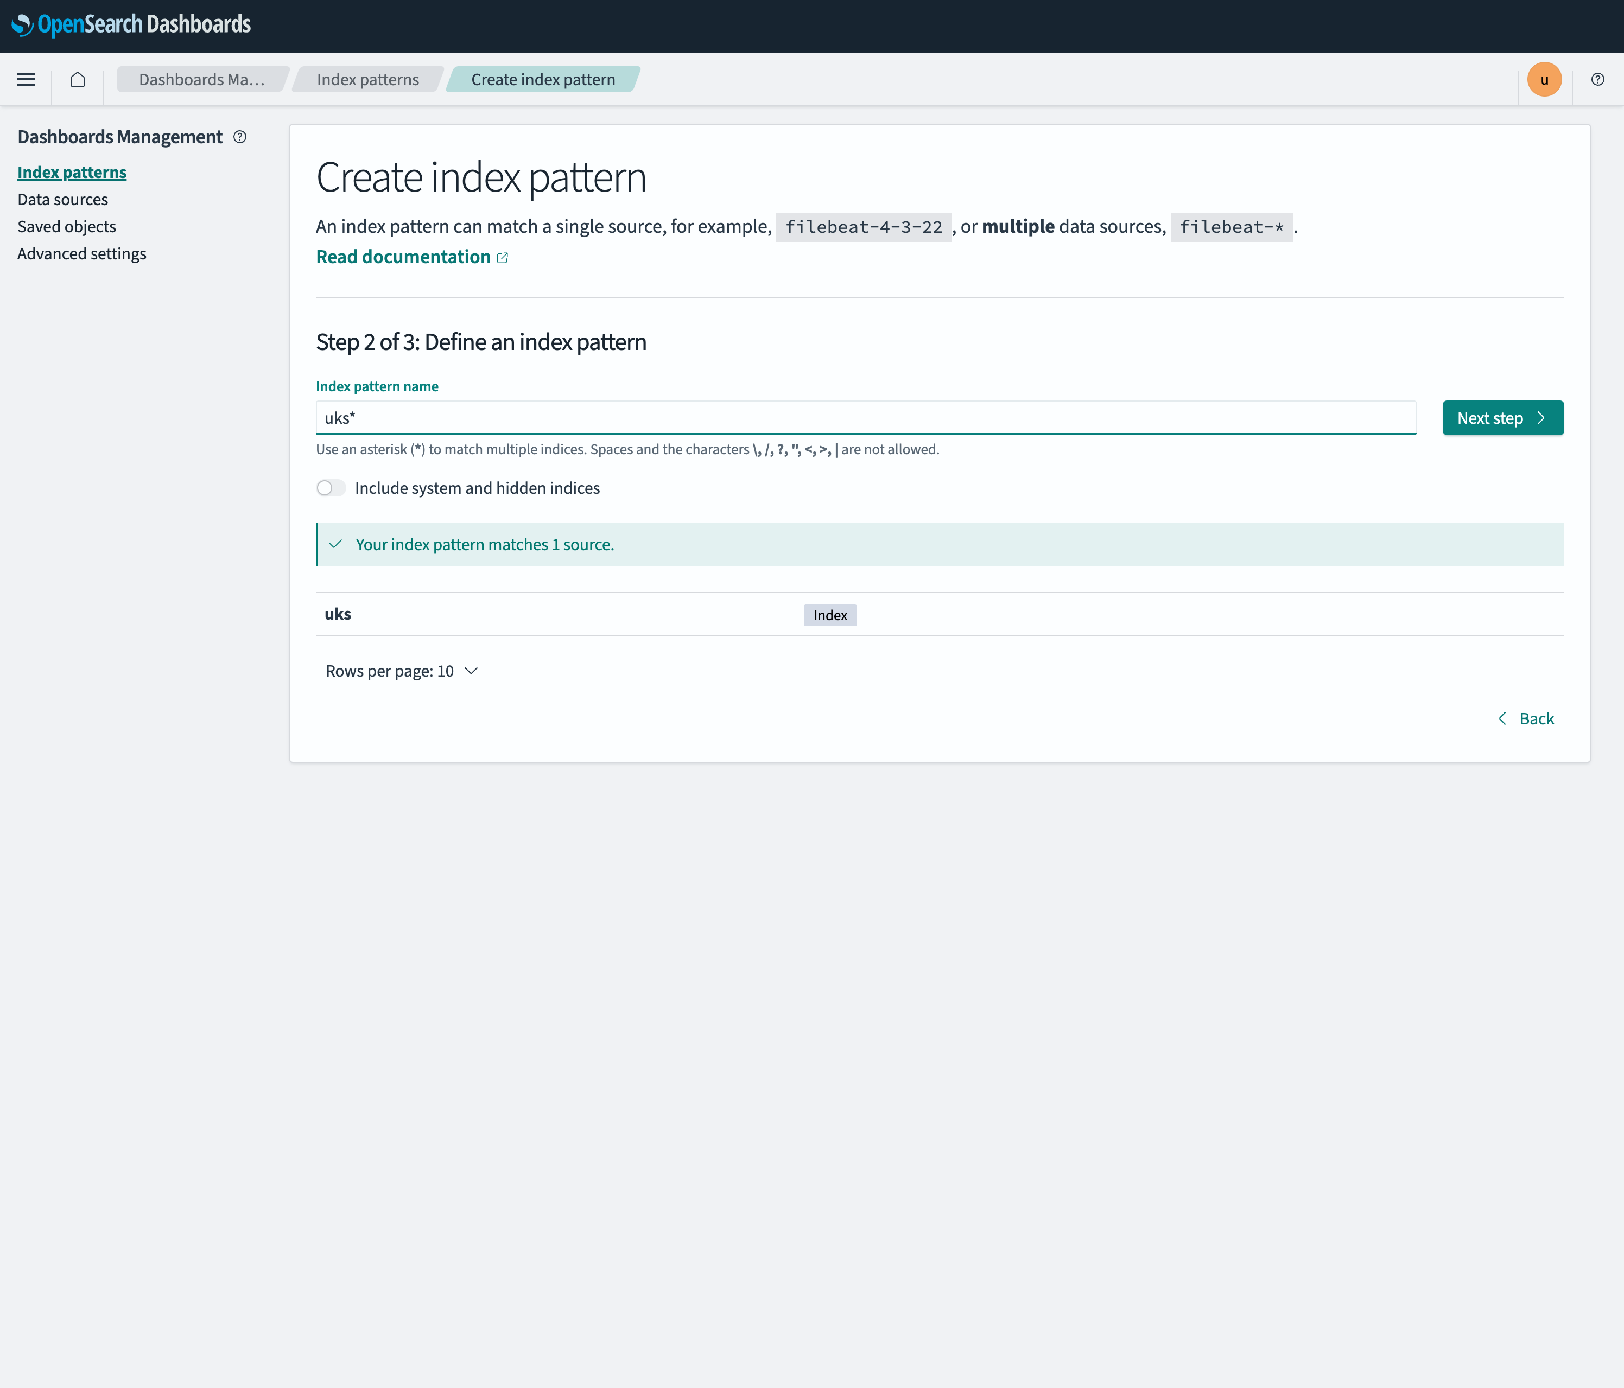Go to the Home icon

click(x=78, y=79)
